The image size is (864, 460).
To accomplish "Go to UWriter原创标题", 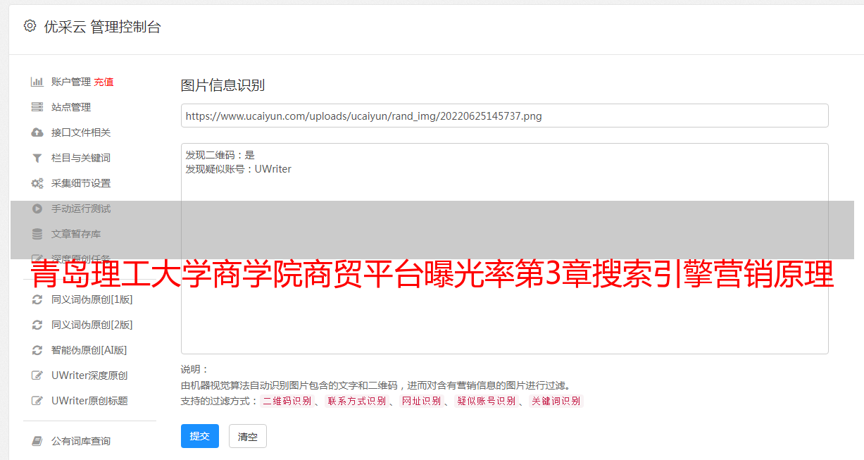I will pos(89,401).
